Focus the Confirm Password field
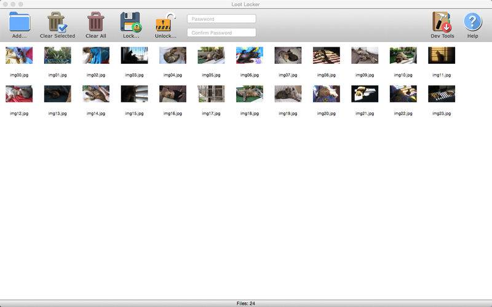The height and width of the screenshot is (307, 492). pyautogui.click(x=221, y=33)
